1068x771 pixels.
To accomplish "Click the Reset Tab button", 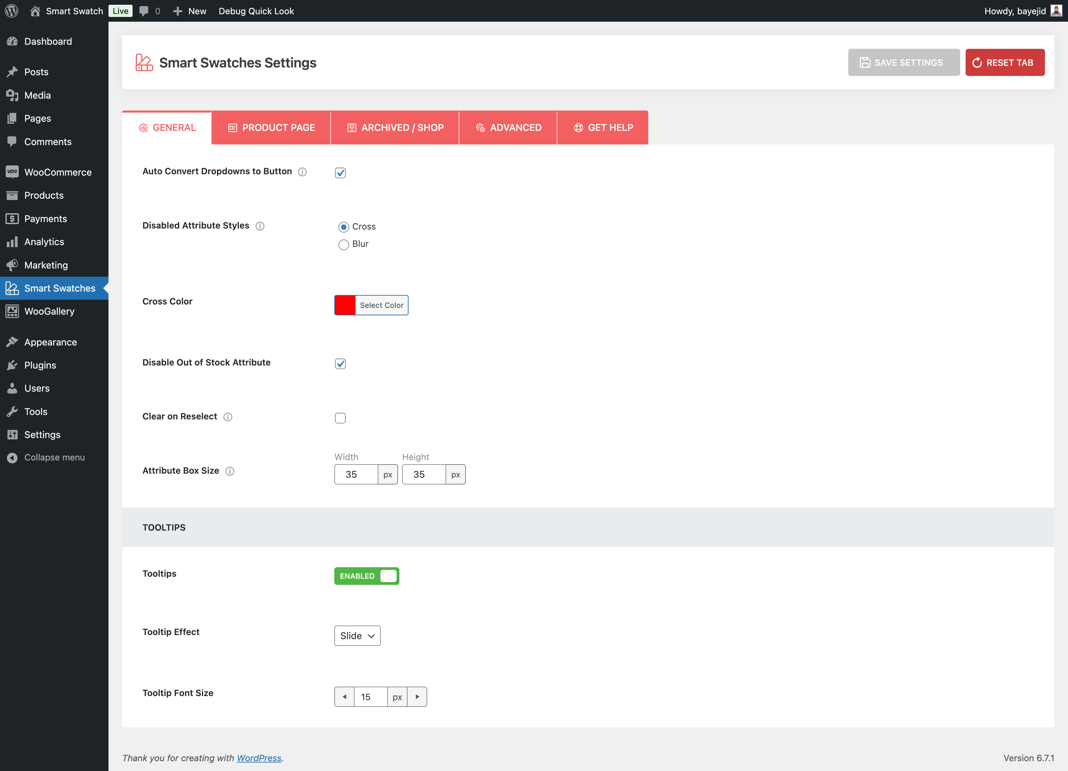I will (x=1005, y=63).
